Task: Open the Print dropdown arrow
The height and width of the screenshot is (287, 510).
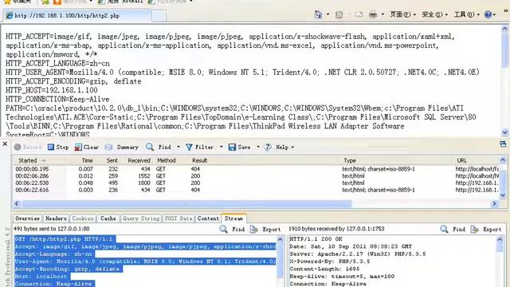Action: 382,14
